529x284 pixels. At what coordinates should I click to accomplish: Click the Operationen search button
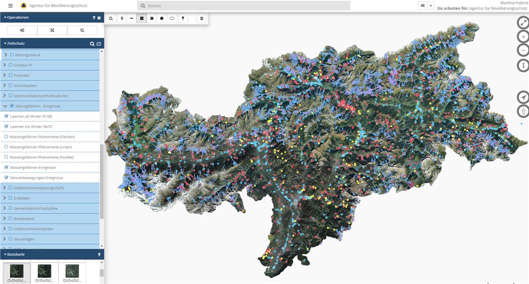pyautogui.click(x=82, y=30)
